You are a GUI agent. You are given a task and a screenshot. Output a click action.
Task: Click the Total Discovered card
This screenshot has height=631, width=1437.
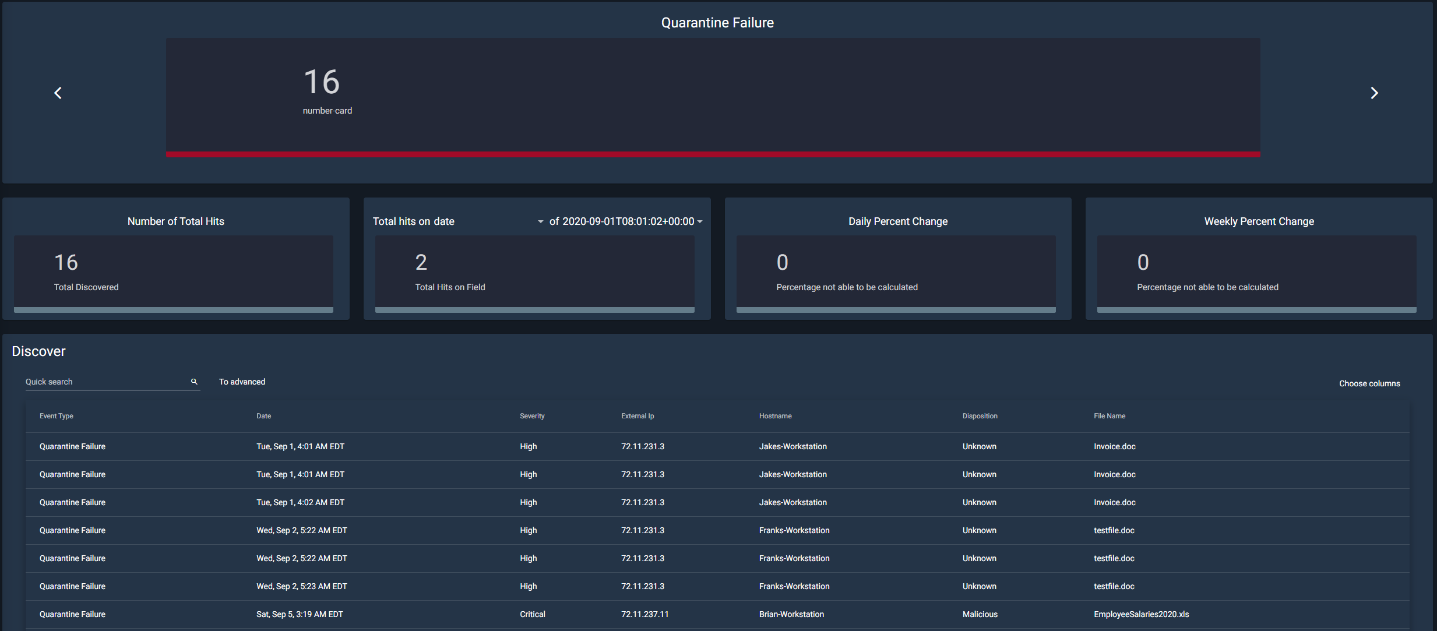[174, 274]
